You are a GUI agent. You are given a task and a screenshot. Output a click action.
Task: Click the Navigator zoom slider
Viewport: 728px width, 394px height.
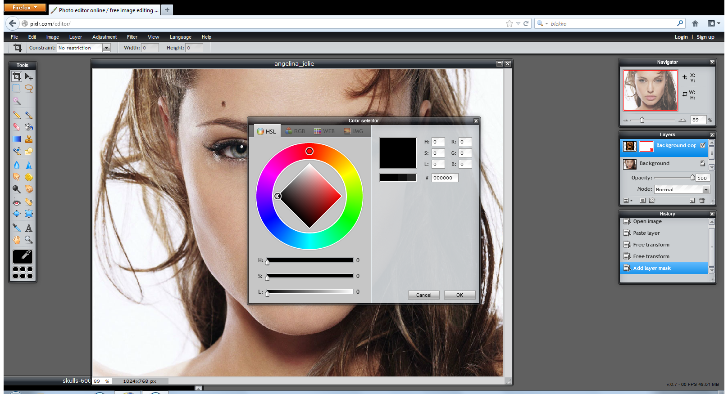[x=653, y=120]
